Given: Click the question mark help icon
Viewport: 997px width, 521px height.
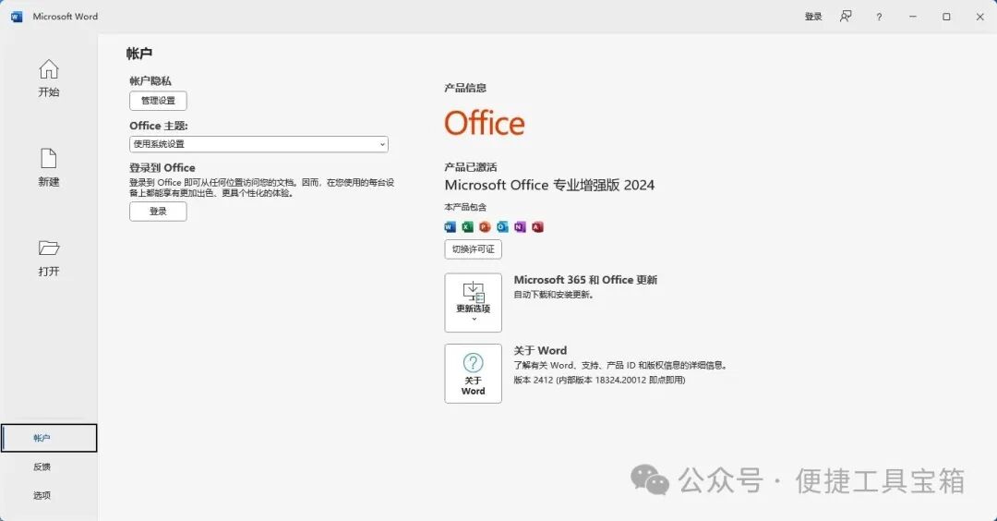Looking at the screenshot, I should point(879,18).
